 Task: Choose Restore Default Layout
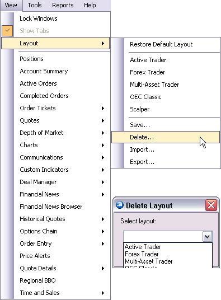[166, 44]
